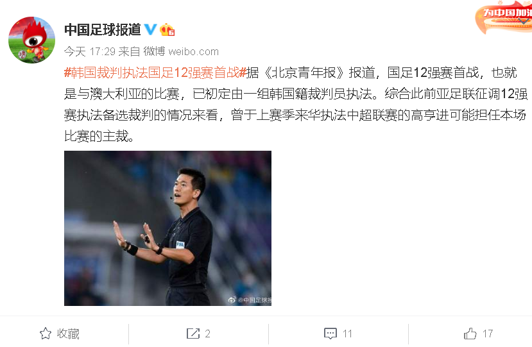This screenshot has height=347, width=532.
Task: Open the 中国足球报道 username link
Action: point(103,30)
